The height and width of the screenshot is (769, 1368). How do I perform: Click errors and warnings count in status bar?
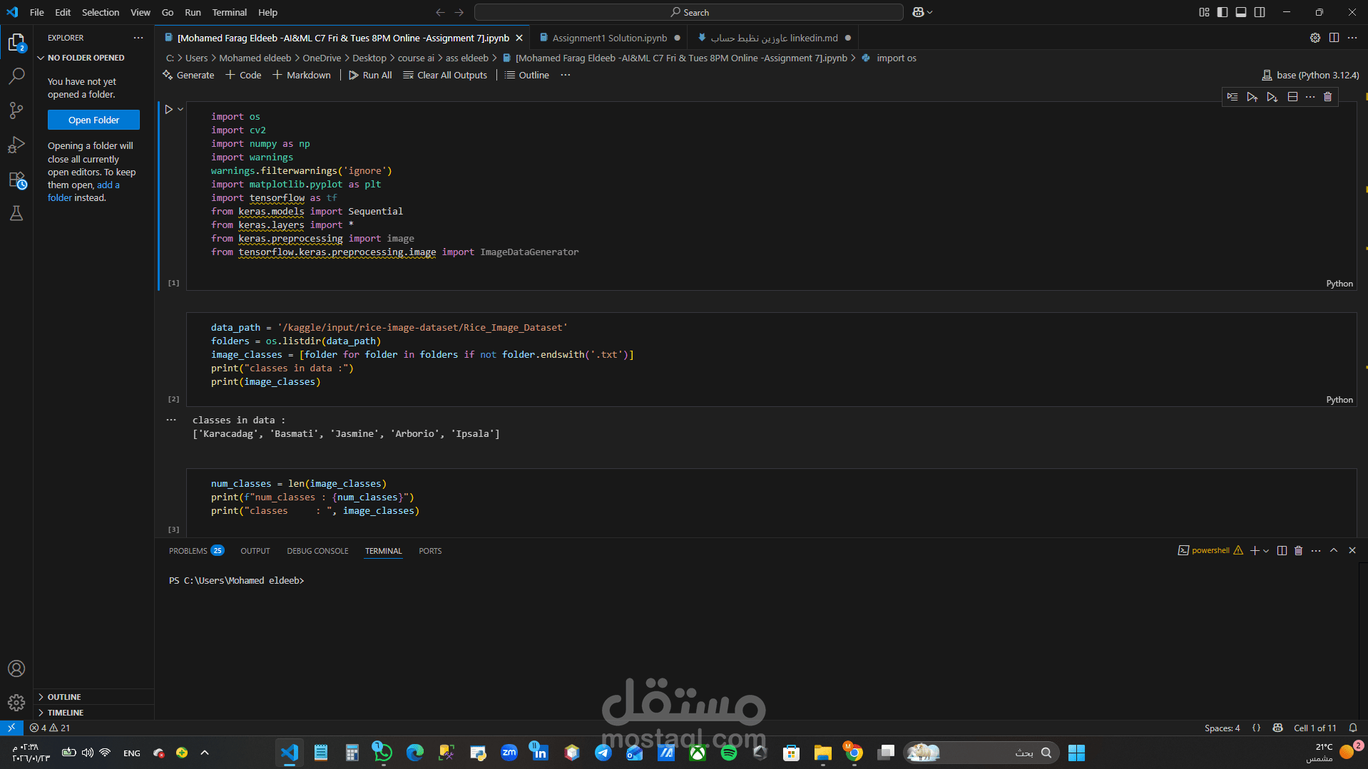[50, 728]
